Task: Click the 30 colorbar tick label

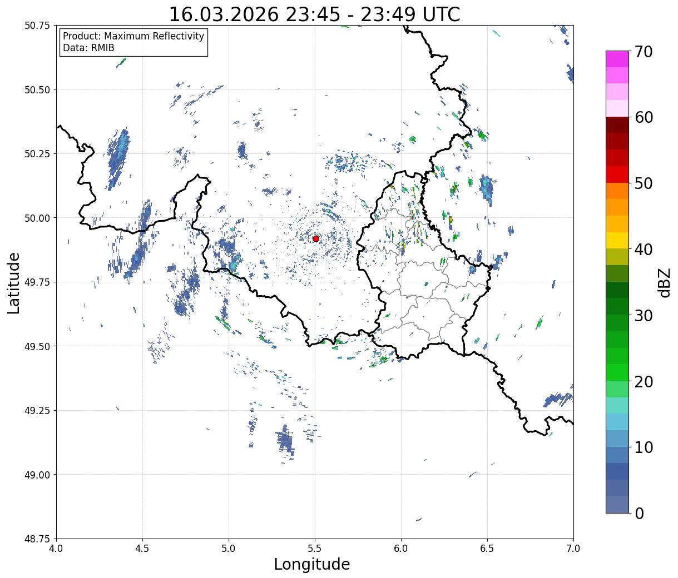Action: click(643, 316)
